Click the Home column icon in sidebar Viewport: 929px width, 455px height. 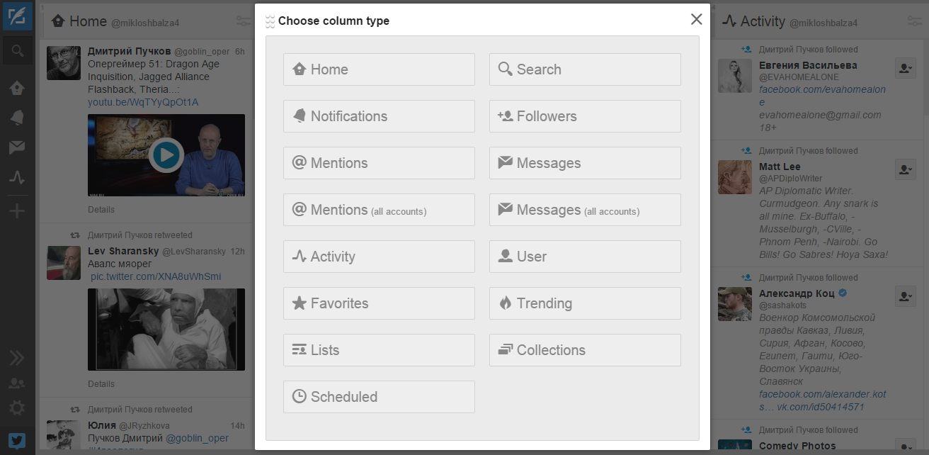pyautogui.click(x=17, y=88)
